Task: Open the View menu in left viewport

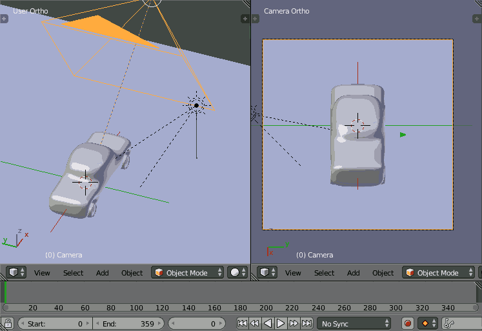Action: [42, 273]
